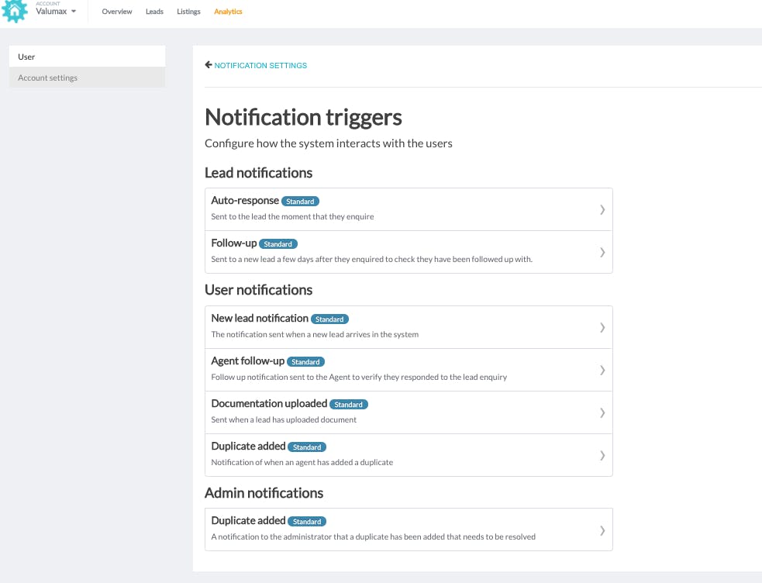762x583 pixels.
Task: Go to the Overview tab
Action: pyautogui.click(x=116, y=12)
